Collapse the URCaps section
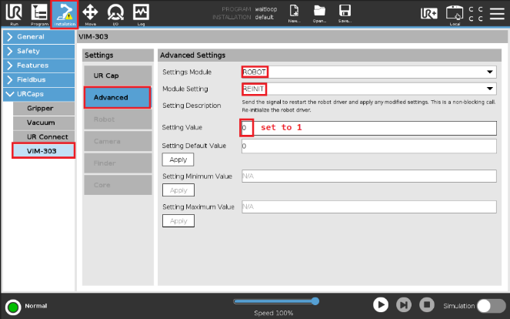The image size is (510, 319). (38, 94)
